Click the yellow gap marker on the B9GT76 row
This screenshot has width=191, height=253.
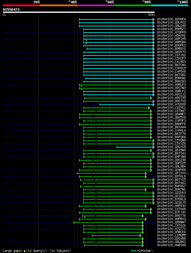85,217
